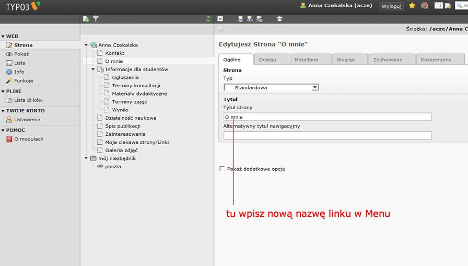Click the page icon beside Galeria zdjęć

[x=100, y=150]
